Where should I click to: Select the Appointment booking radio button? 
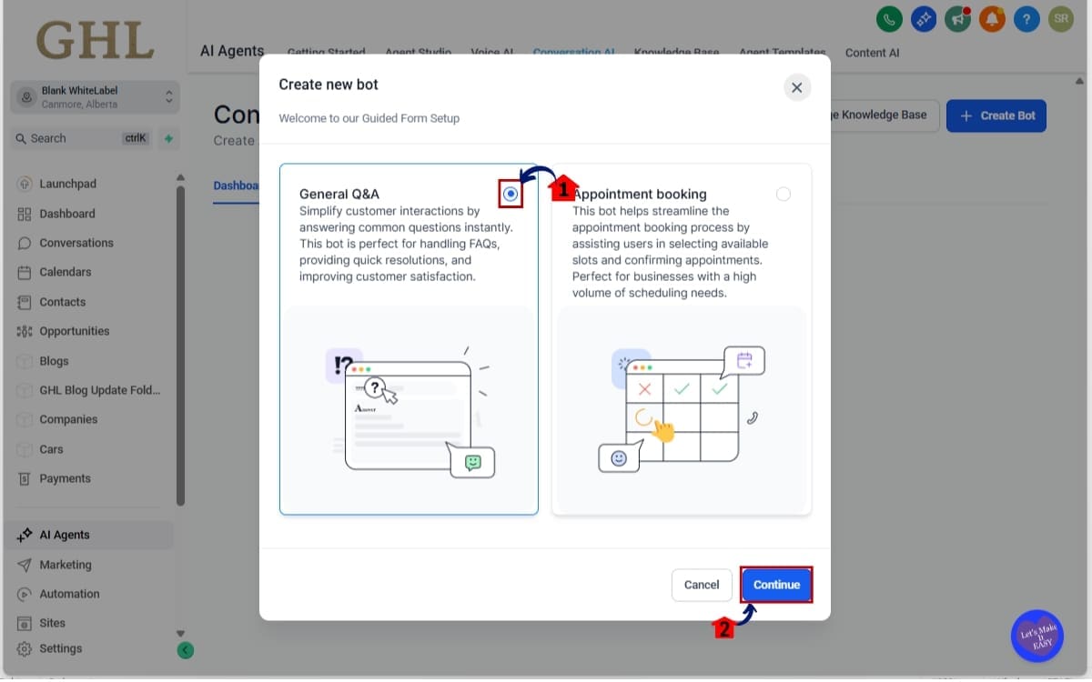click(x=784, y=194)
